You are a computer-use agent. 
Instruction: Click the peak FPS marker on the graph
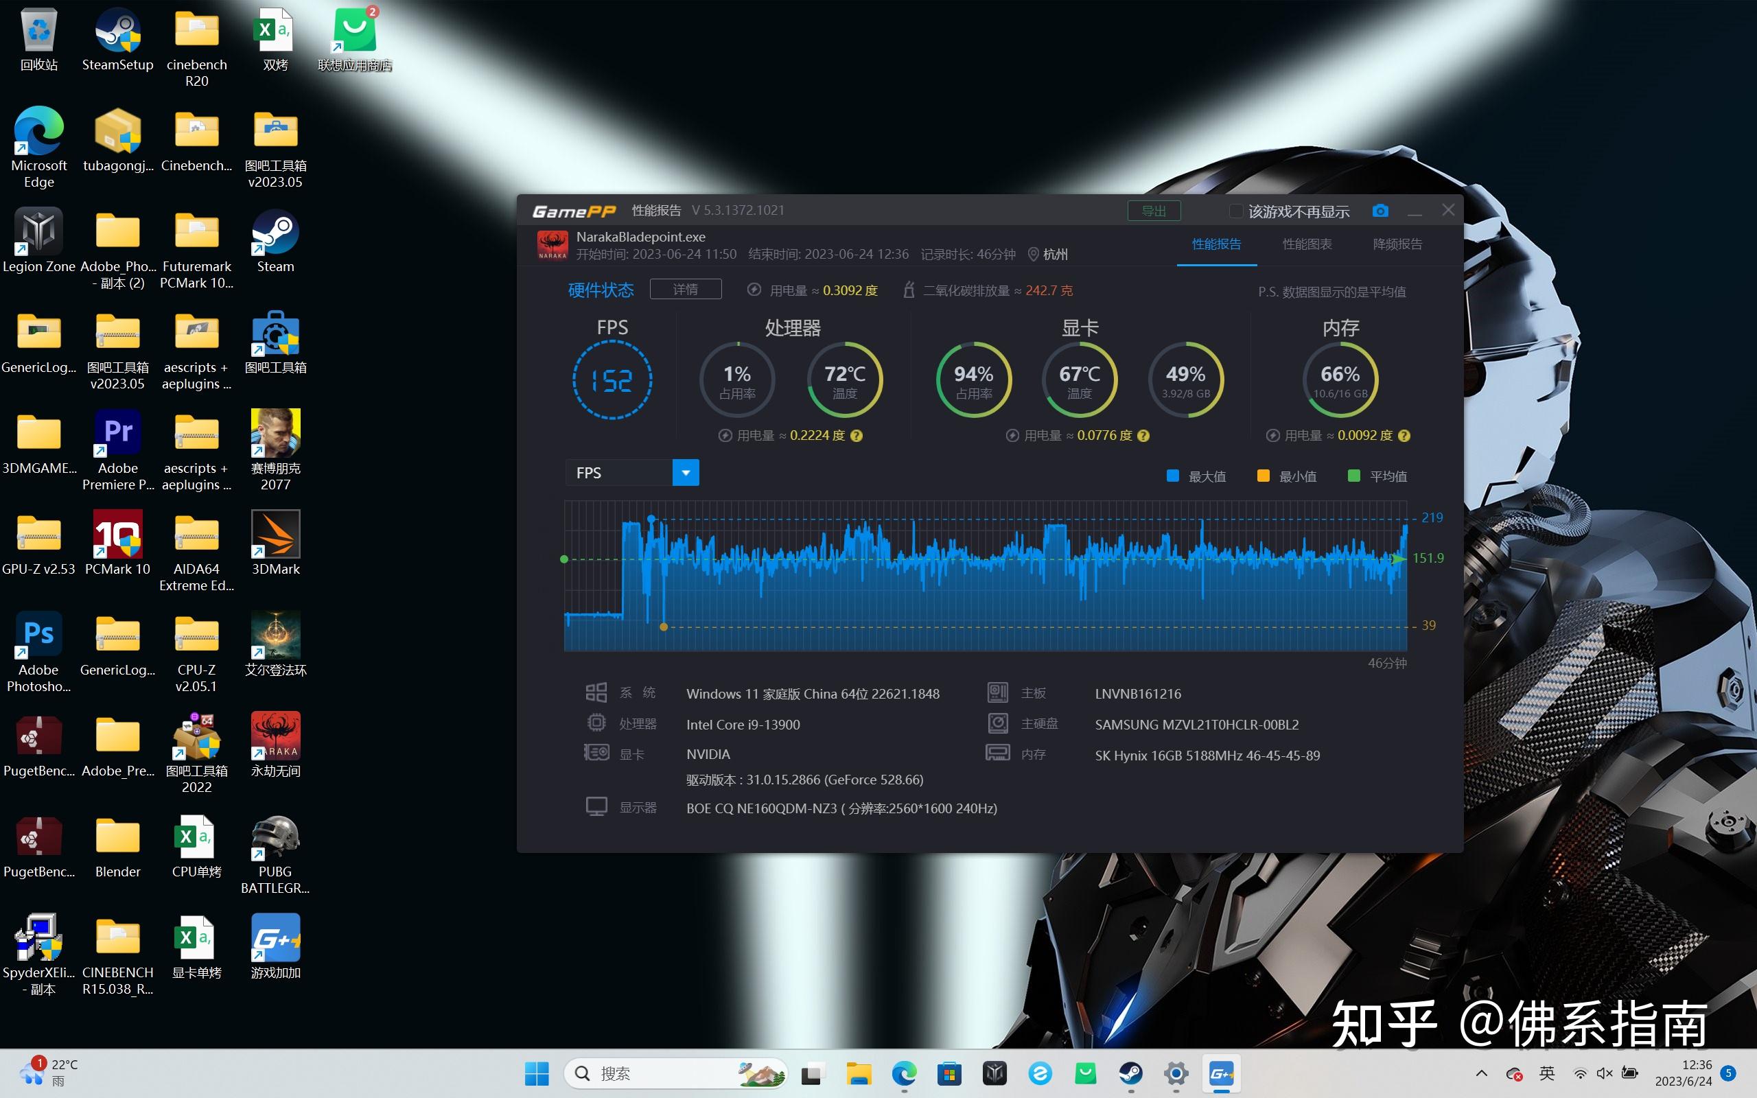[651, 519]
